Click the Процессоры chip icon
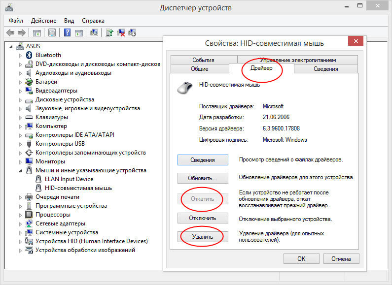This screenshot has width=392, height=285. [x=29, y=215]
